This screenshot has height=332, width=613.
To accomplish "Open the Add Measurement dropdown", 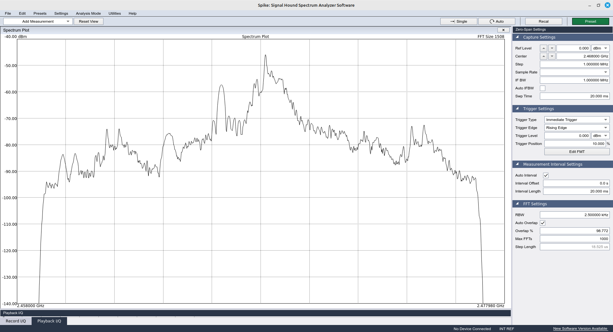I will (38, 21).
